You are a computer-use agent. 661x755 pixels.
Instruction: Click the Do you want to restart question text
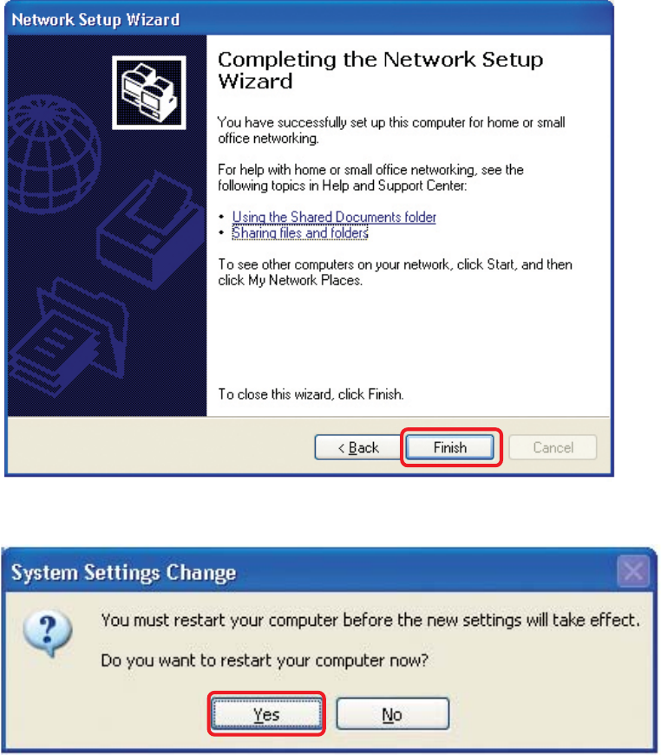tap(265, 661)
